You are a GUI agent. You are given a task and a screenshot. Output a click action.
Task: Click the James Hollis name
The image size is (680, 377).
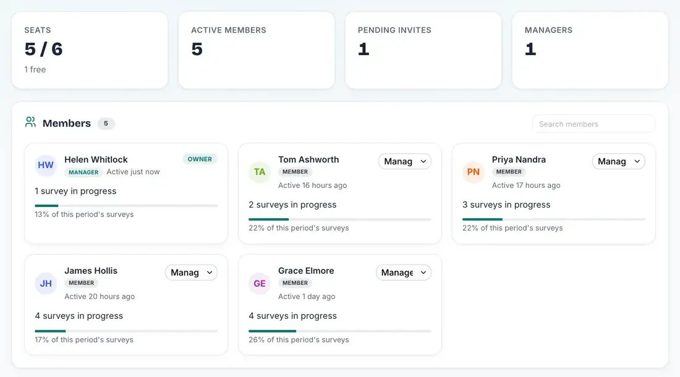91,271
